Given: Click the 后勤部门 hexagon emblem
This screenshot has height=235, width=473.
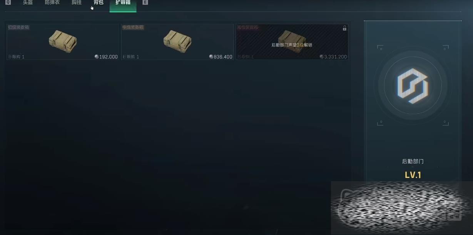Looking at the screenshot, I should pos(413,86).
